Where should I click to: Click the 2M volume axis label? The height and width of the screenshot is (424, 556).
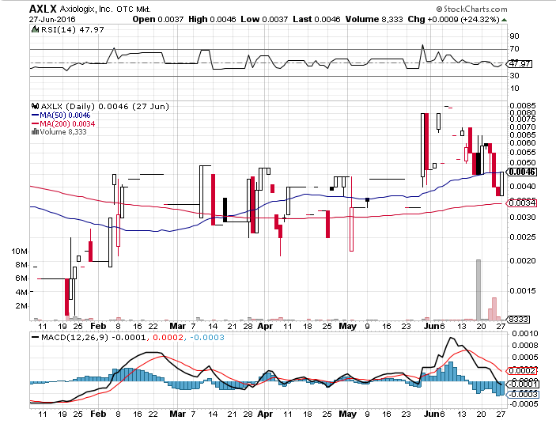pyautogui.click(x=21, y=305)
